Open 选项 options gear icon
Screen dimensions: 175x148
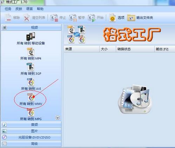tap(113, 18)
